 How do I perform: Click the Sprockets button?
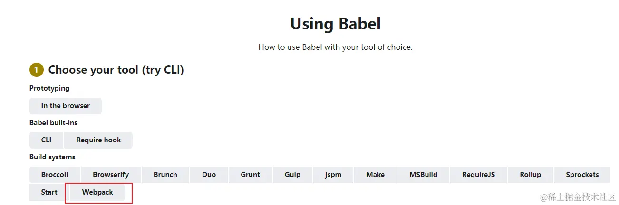pyautogui.click(x=582, y=175)
